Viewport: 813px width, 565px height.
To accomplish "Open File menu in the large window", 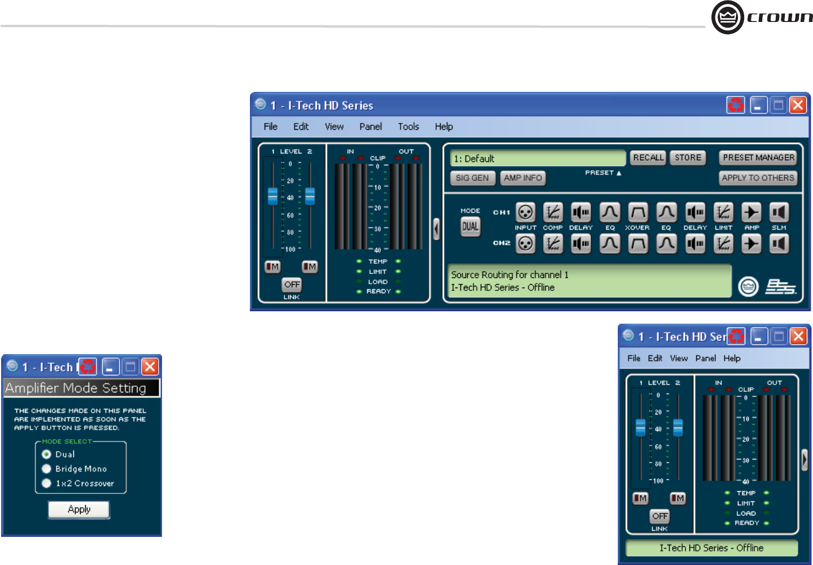I will tap(271, 126).
